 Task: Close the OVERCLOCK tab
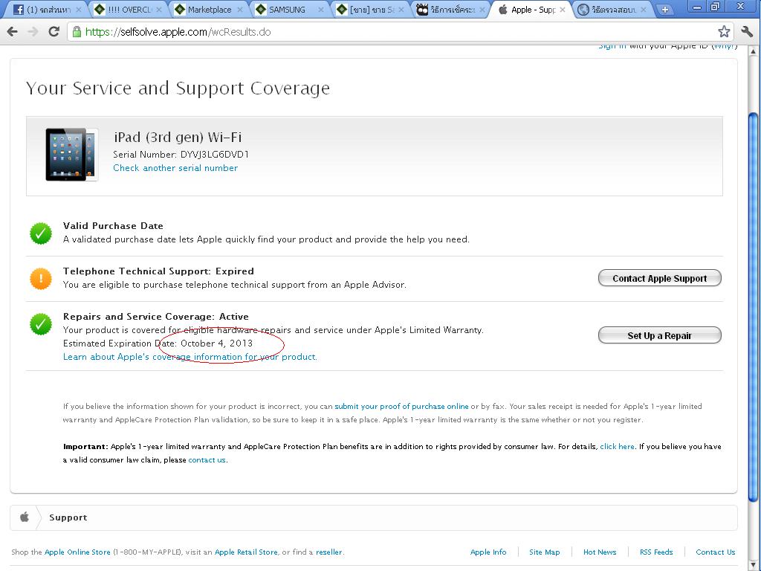pos(159,10)
